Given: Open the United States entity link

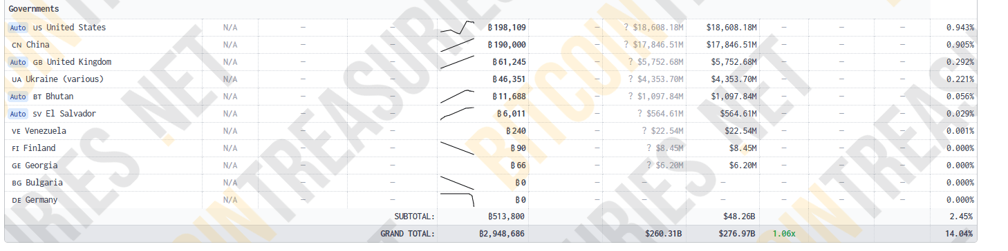Looking at the screenshot, I should (76, 28).
